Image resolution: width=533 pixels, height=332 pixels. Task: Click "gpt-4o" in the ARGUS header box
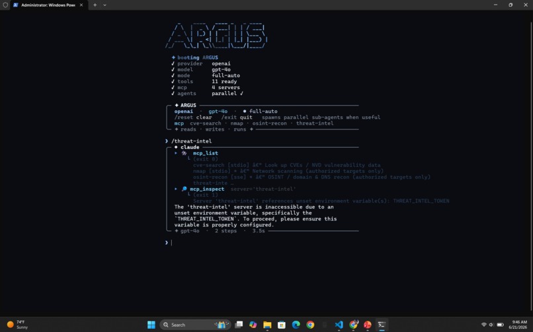pyautogui.click(x=218, y=112)
